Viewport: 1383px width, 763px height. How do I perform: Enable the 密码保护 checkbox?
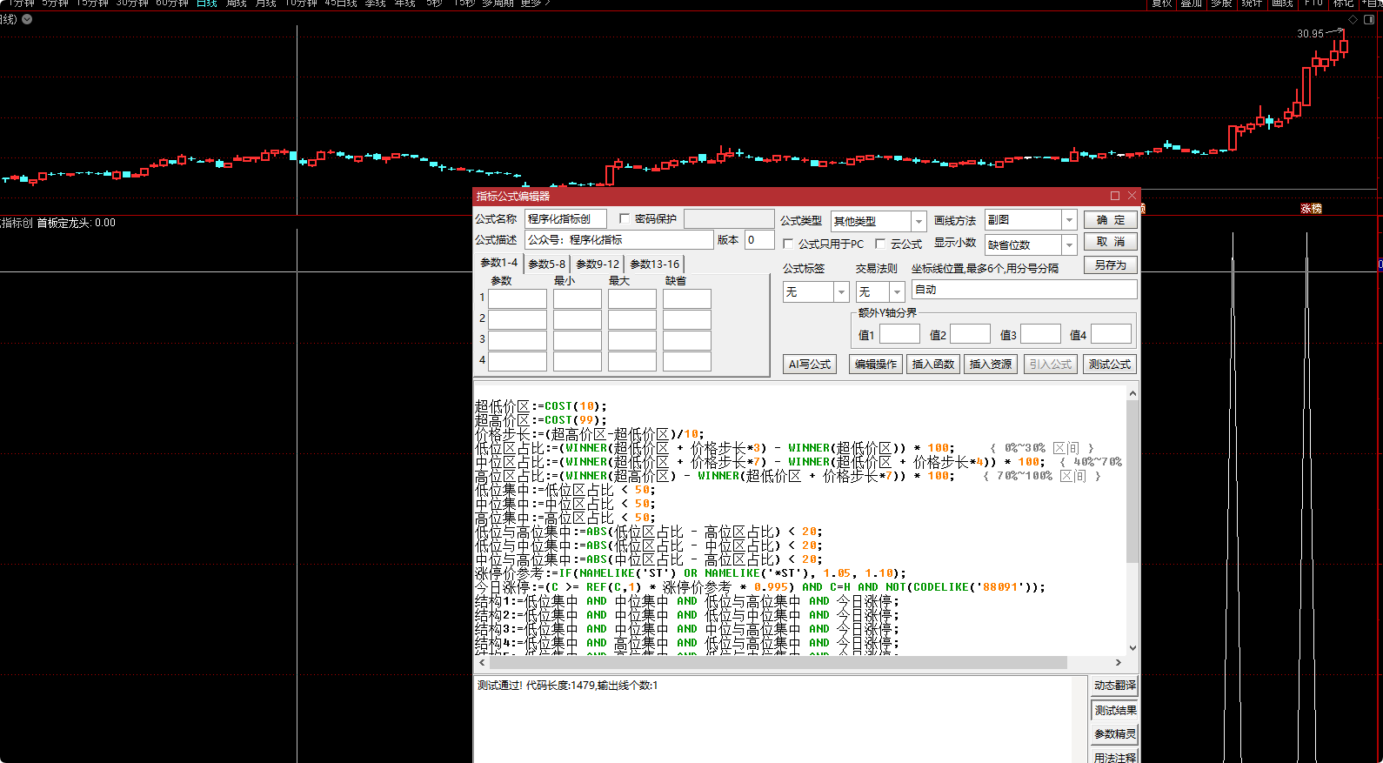625,218
